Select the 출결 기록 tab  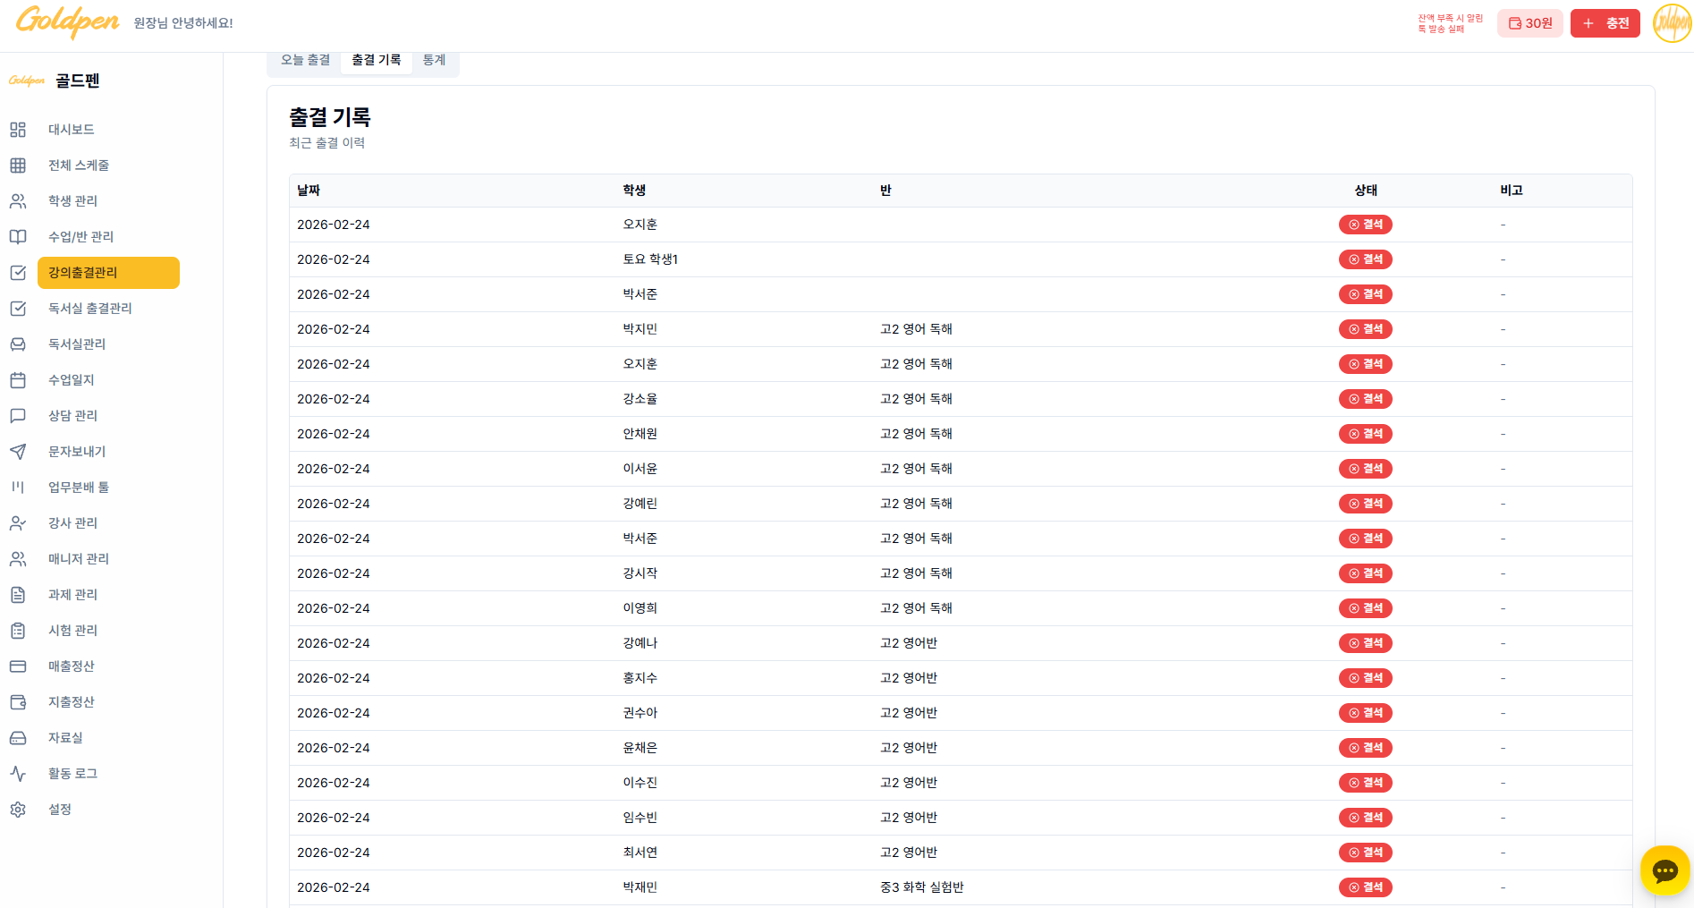pos(376,60)
